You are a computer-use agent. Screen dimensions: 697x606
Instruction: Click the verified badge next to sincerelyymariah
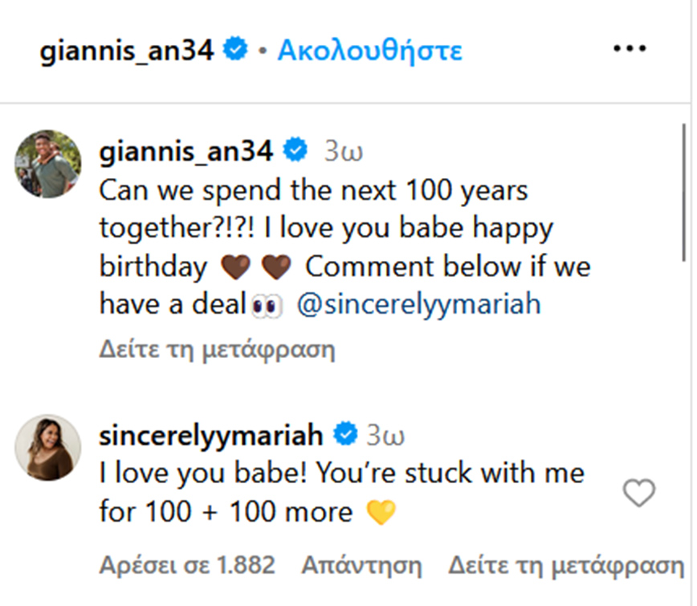(345, 435)
